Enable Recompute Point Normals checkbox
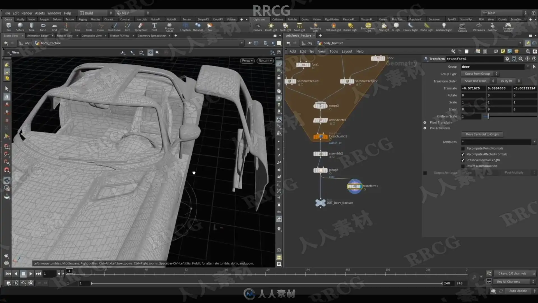Image resolution: width=538 pixels, height=303 pixels. coord(463,148)
